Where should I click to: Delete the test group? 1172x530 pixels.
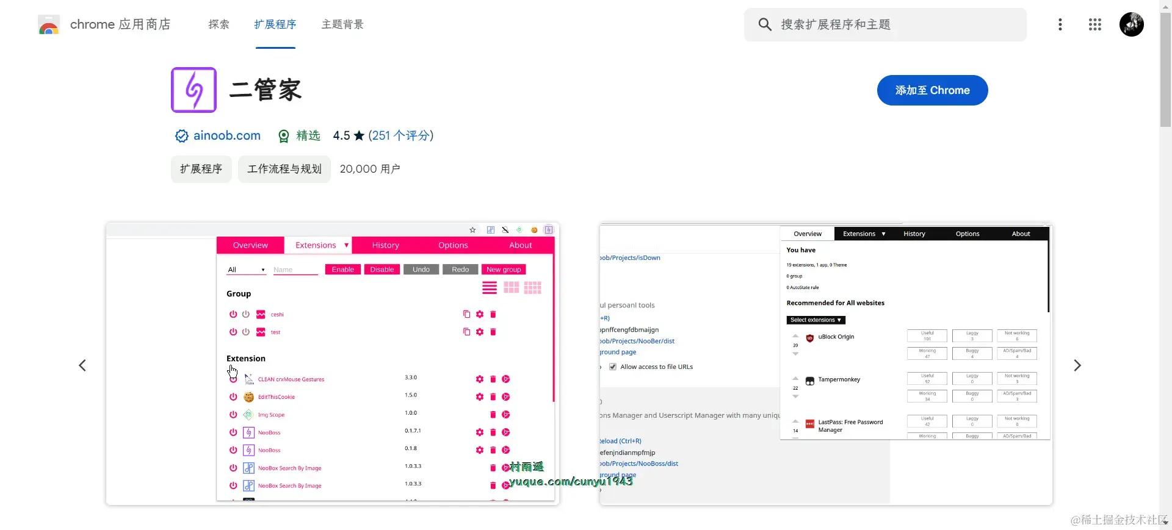(493, 332)
